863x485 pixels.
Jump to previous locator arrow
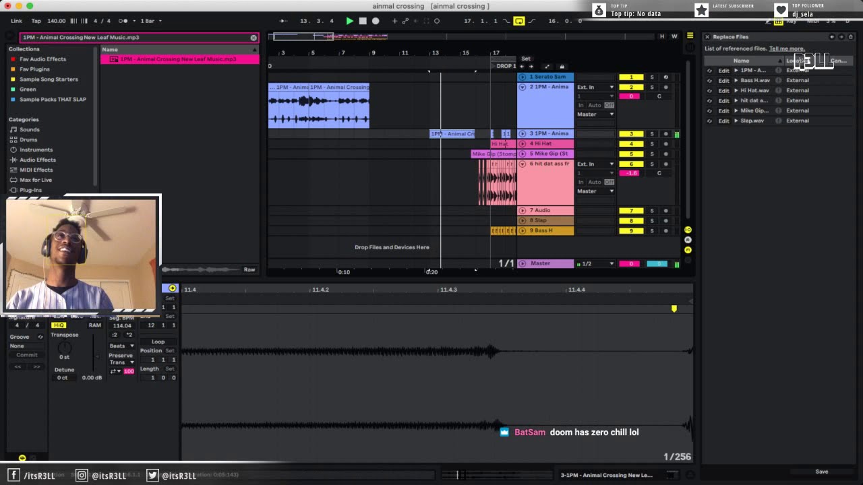point(522,67)
